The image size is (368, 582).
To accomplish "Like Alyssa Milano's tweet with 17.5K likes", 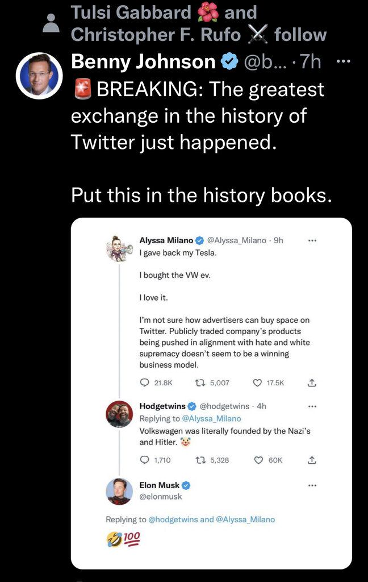I will click(x=257, y=383).
